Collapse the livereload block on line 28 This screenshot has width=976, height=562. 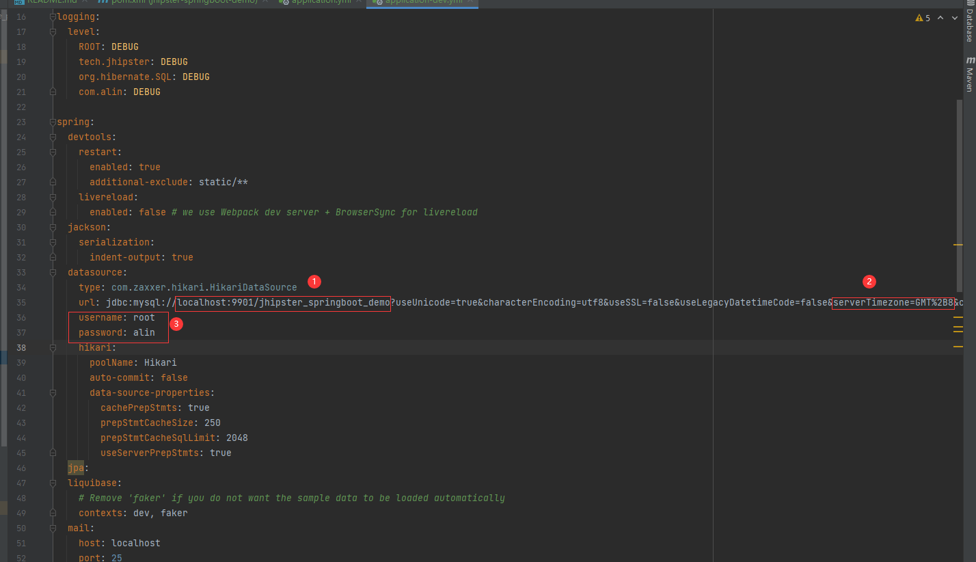tap(53, 197)
